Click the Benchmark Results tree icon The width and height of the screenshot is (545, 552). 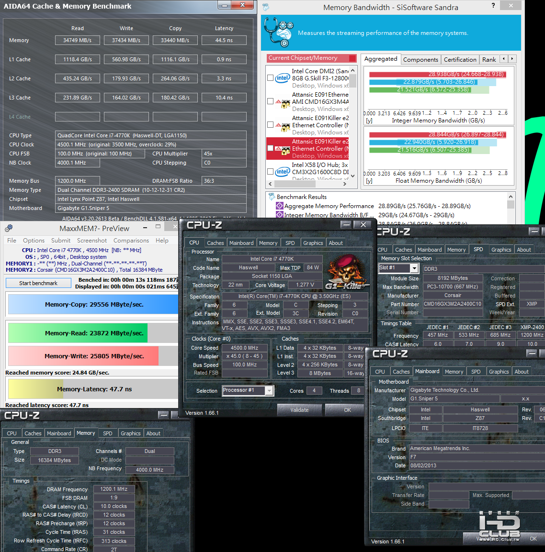pos(272,197)
